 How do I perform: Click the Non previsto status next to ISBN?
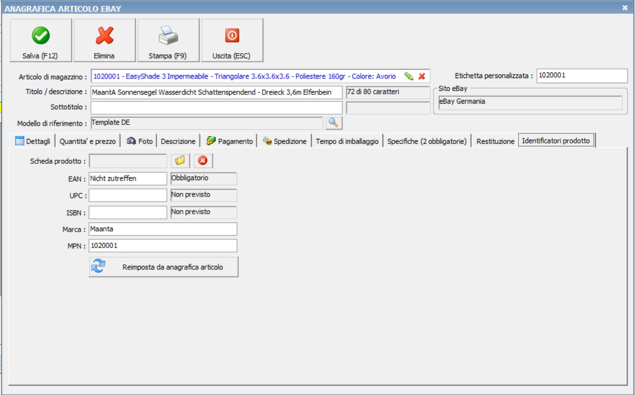[x=204, y=212]
